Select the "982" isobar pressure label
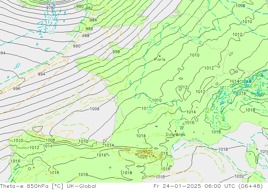Viewport: 268px width, 196px height. pos(89,8)
